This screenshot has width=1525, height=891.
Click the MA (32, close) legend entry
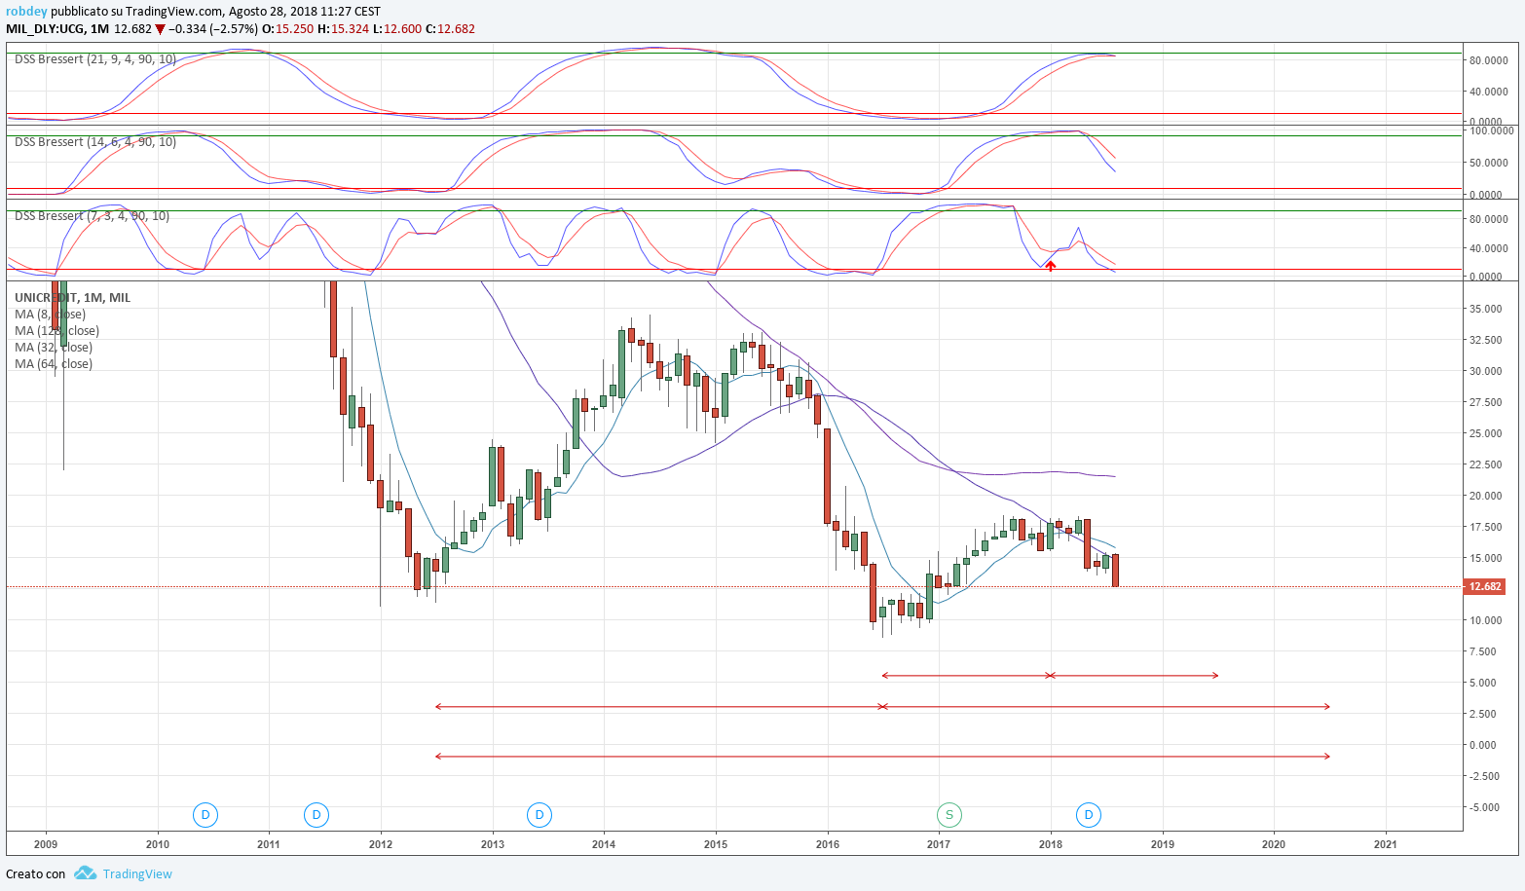54,348
